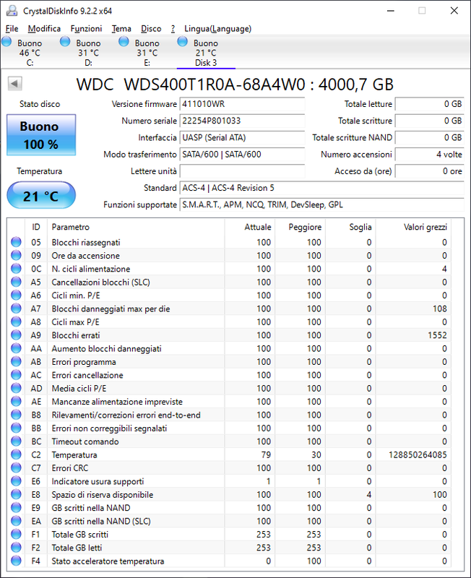Click status icon of Blocchi danneggiati max per die
The height and width of the screenshot is (578, 471).
pyautogui.click(x=16, y=309)
